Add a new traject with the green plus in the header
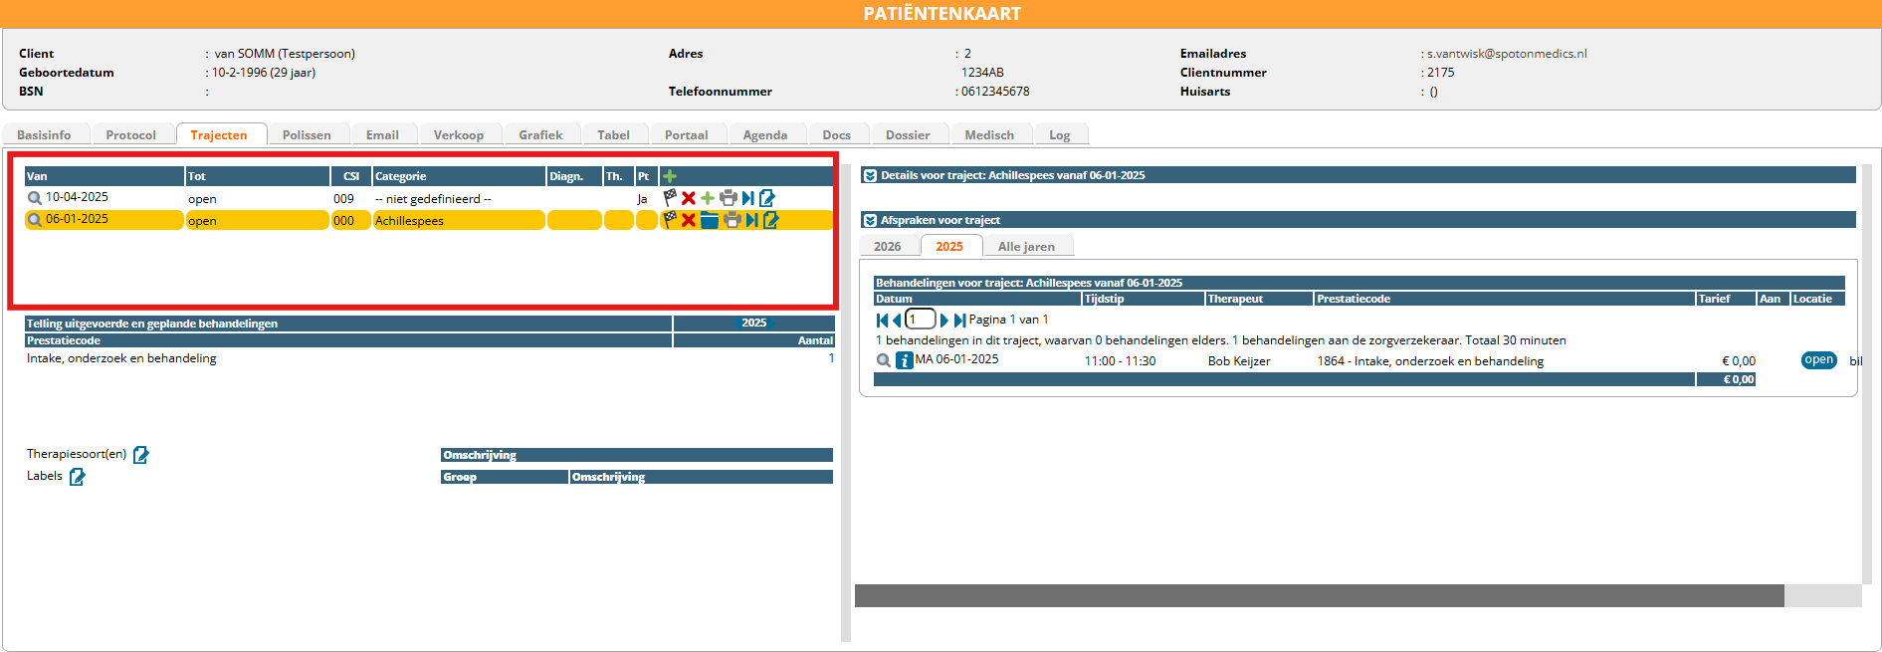The image size is (1882, 652). pyautogui.click(x=670, y=176)
